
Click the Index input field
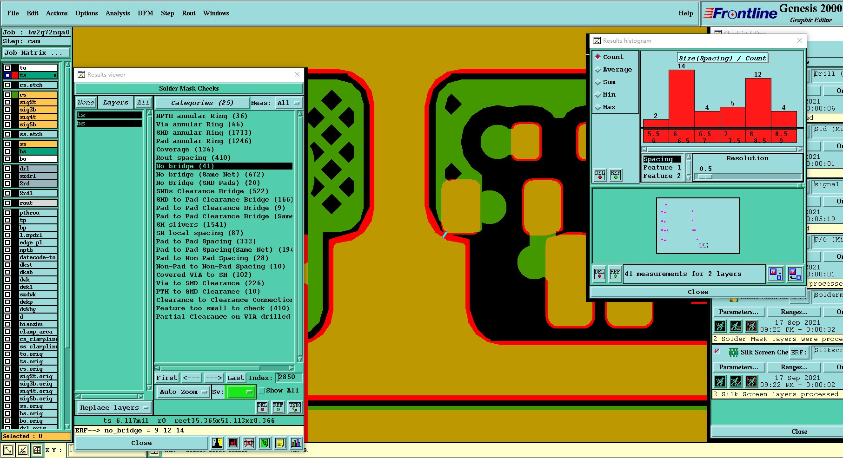point(289,378)
